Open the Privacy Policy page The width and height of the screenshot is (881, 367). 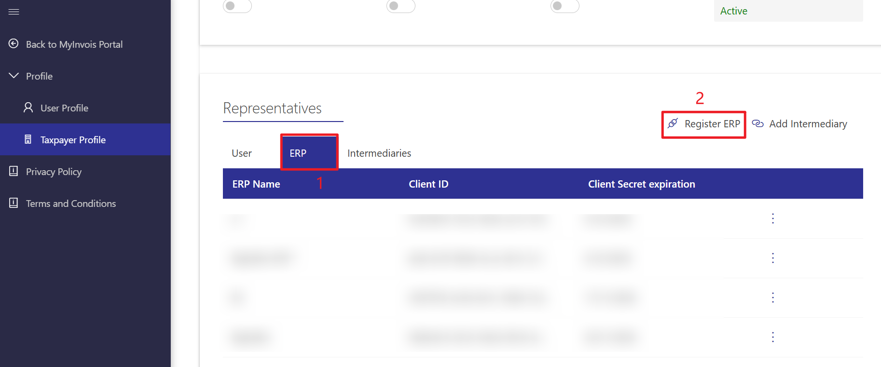[x=45, y=172]
